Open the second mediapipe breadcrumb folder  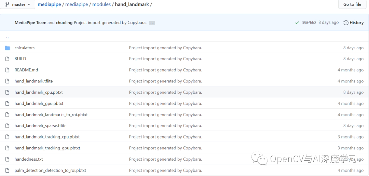click(77, 4)
